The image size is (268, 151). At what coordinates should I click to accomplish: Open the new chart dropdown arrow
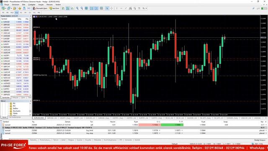click(x=5, y=8)
